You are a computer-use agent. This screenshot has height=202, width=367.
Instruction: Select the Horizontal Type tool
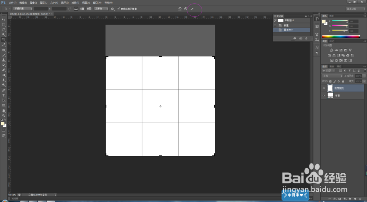4,95
